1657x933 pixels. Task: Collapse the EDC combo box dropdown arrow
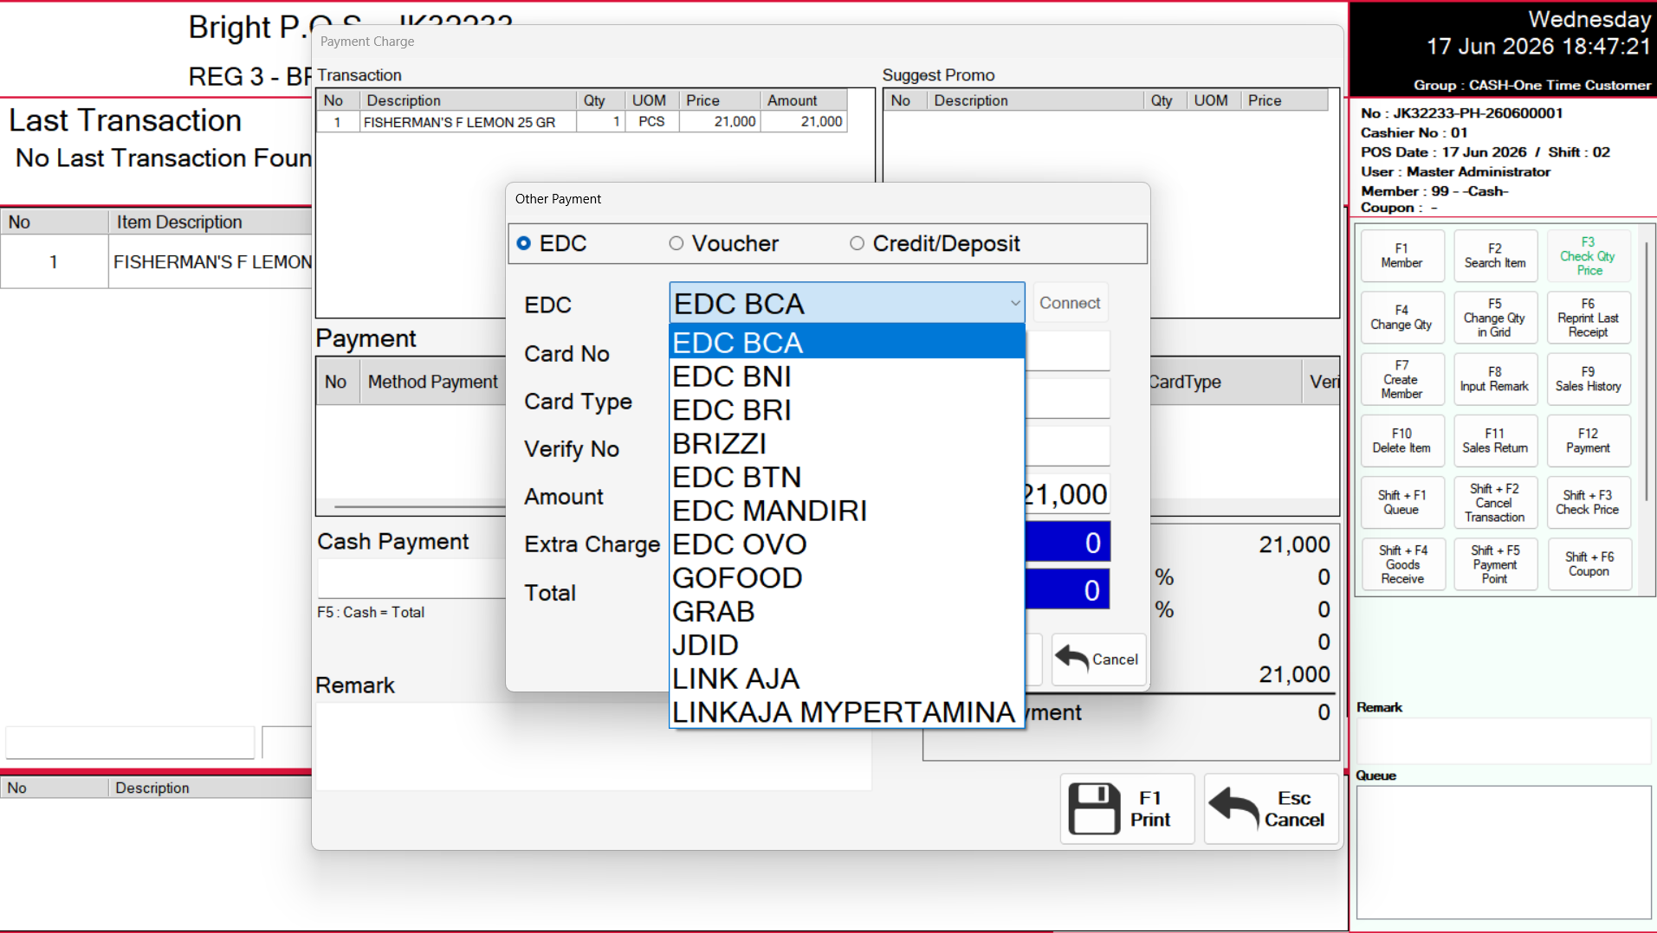(x=1014, y=303)
